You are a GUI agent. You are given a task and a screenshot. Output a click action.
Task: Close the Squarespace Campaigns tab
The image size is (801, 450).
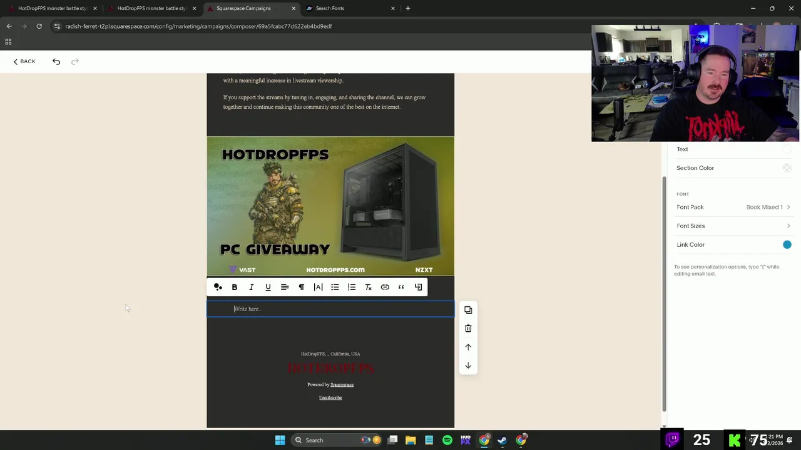[293, 8]
